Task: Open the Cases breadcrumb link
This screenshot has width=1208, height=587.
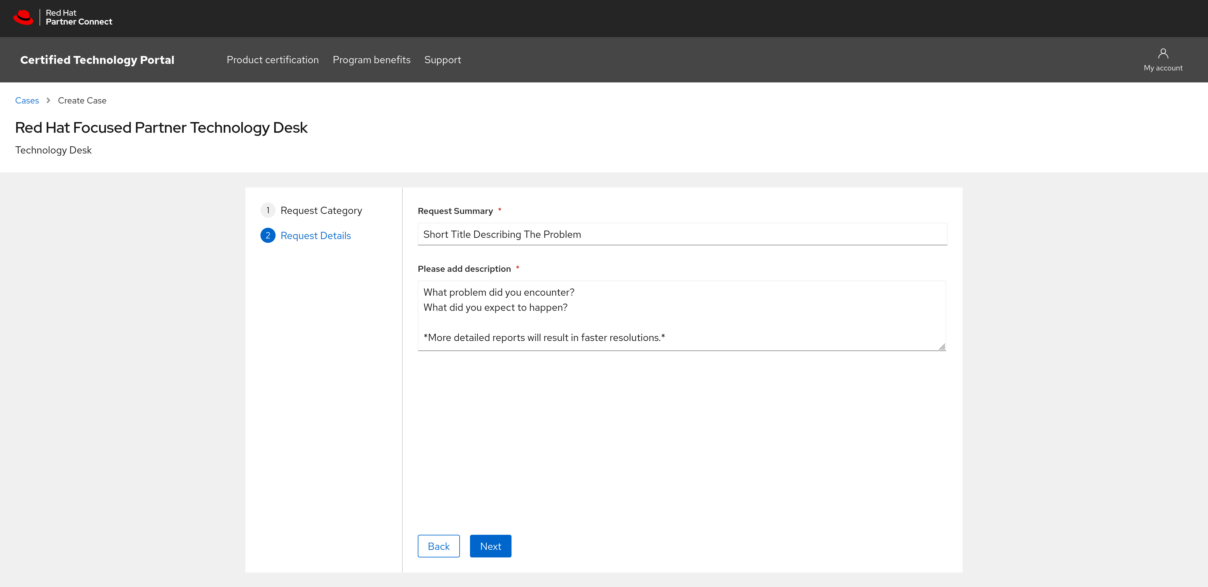Action: (27, 100)
